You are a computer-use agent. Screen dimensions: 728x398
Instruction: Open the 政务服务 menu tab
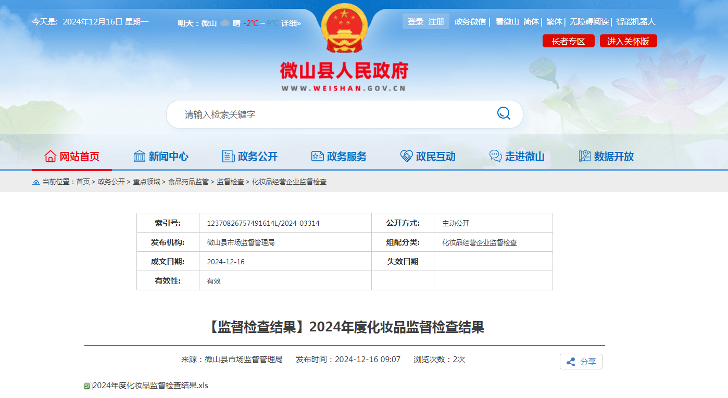coord(338,156)
